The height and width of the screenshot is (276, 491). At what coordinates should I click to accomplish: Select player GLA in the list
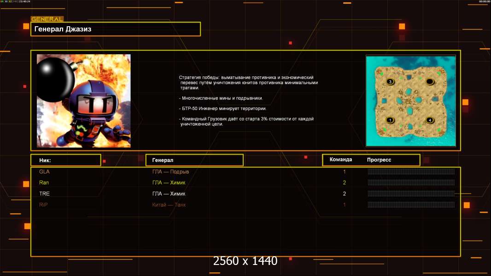tap(44, 172)
